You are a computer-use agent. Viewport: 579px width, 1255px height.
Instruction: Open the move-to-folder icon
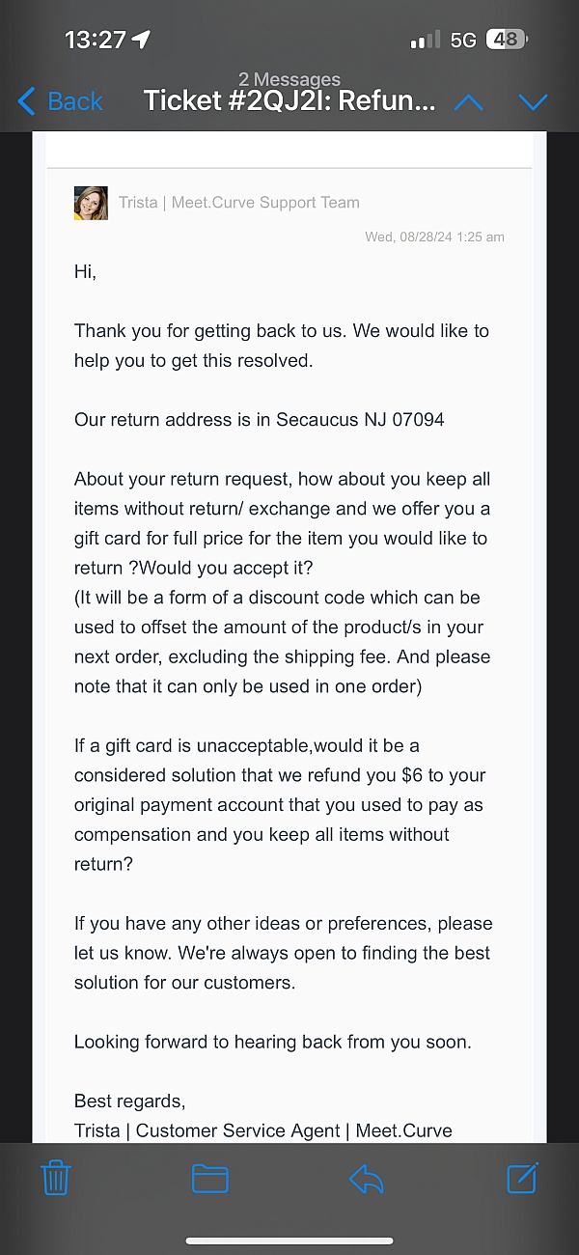210,1178
